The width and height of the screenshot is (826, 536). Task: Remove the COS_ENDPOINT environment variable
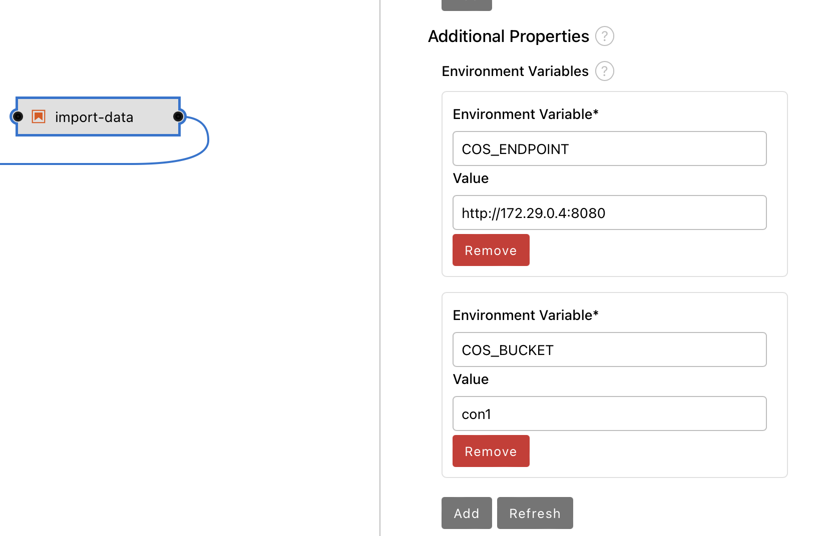pyautogui.click(x=491, y=250)
